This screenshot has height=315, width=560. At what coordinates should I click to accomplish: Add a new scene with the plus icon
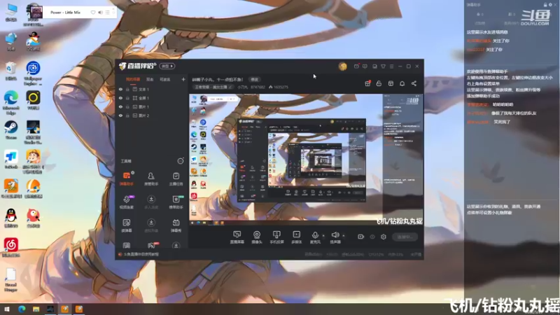point(183,79)
